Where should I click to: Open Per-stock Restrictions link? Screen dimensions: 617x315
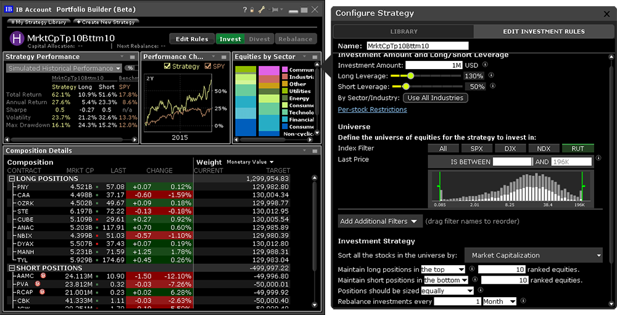coord(372,109)
